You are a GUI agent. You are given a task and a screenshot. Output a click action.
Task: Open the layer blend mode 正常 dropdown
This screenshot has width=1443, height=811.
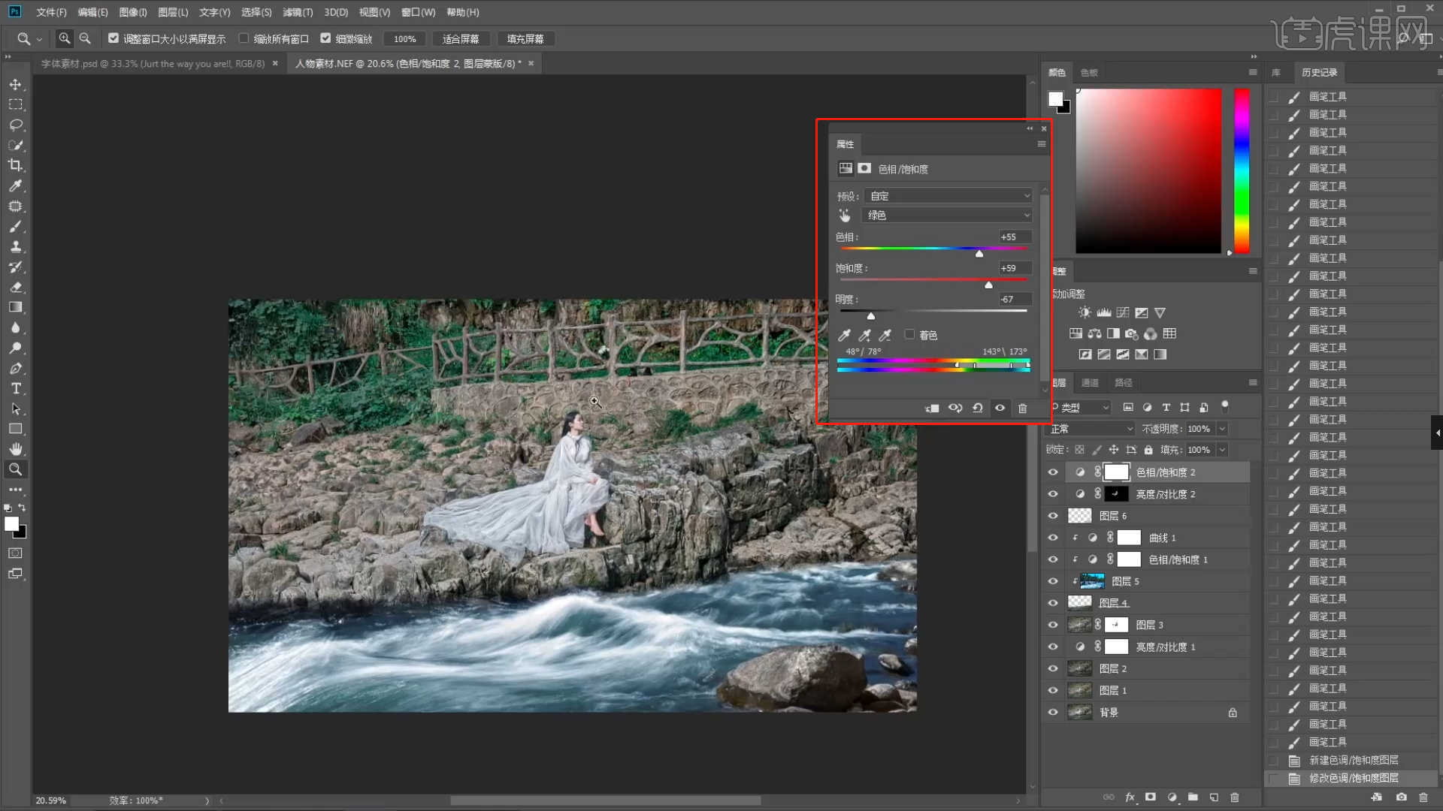pyautogui.click(x=1091, y=429)
